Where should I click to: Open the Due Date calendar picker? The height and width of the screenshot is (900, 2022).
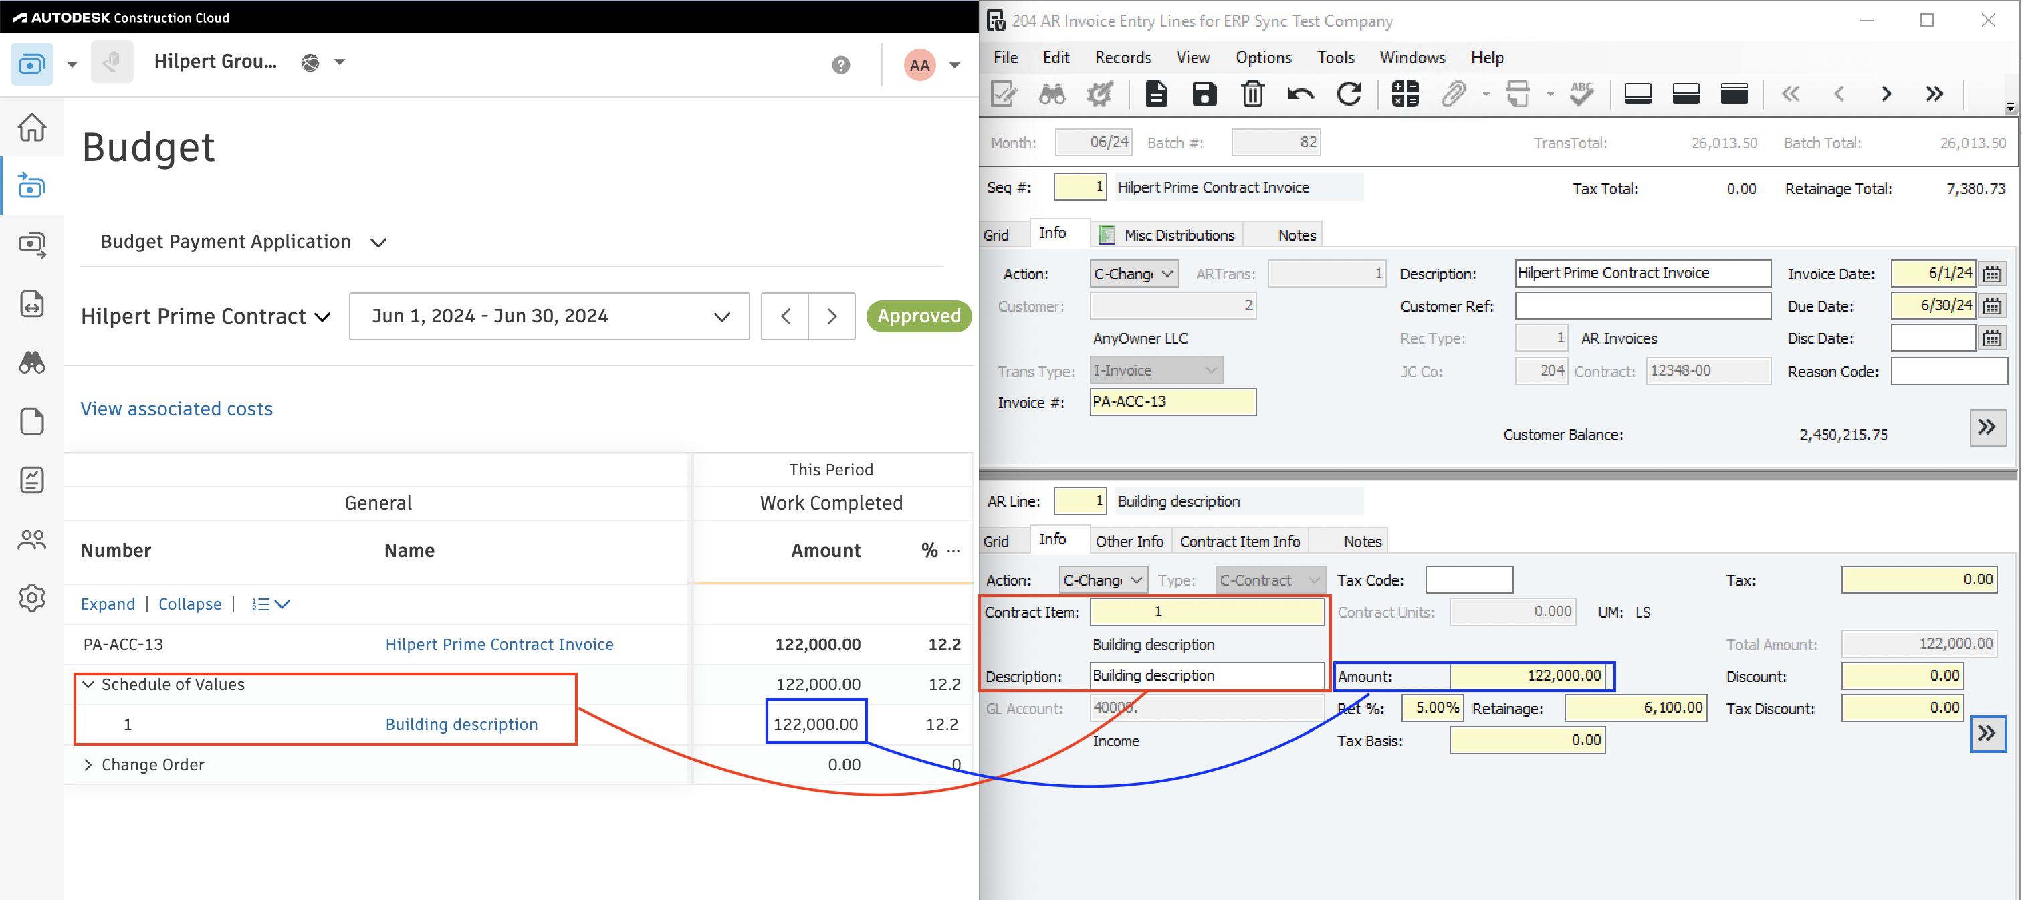1992,306
